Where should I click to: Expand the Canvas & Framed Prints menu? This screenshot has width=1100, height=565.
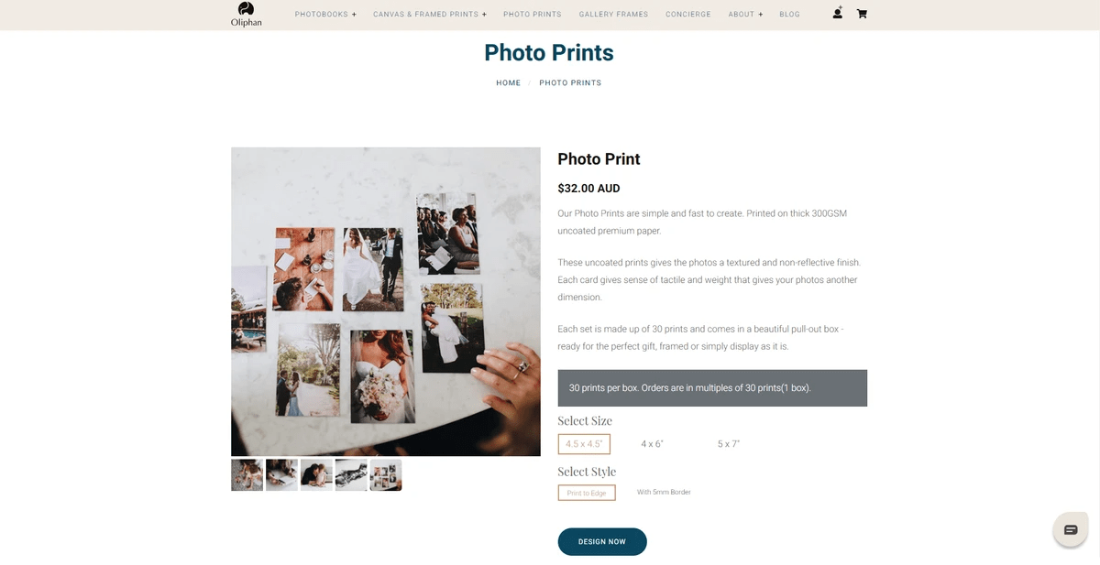click(430, 15)
